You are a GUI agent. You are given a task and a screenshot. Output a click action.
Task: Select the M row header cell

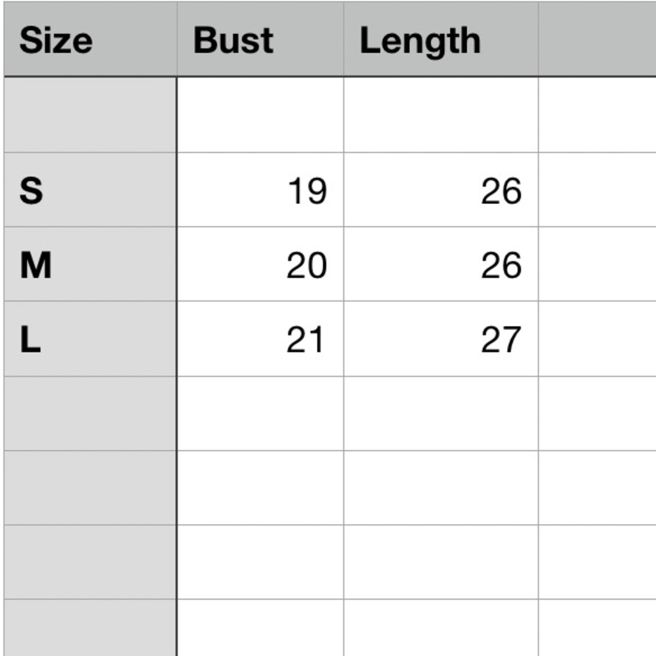(x=91, y=264)
